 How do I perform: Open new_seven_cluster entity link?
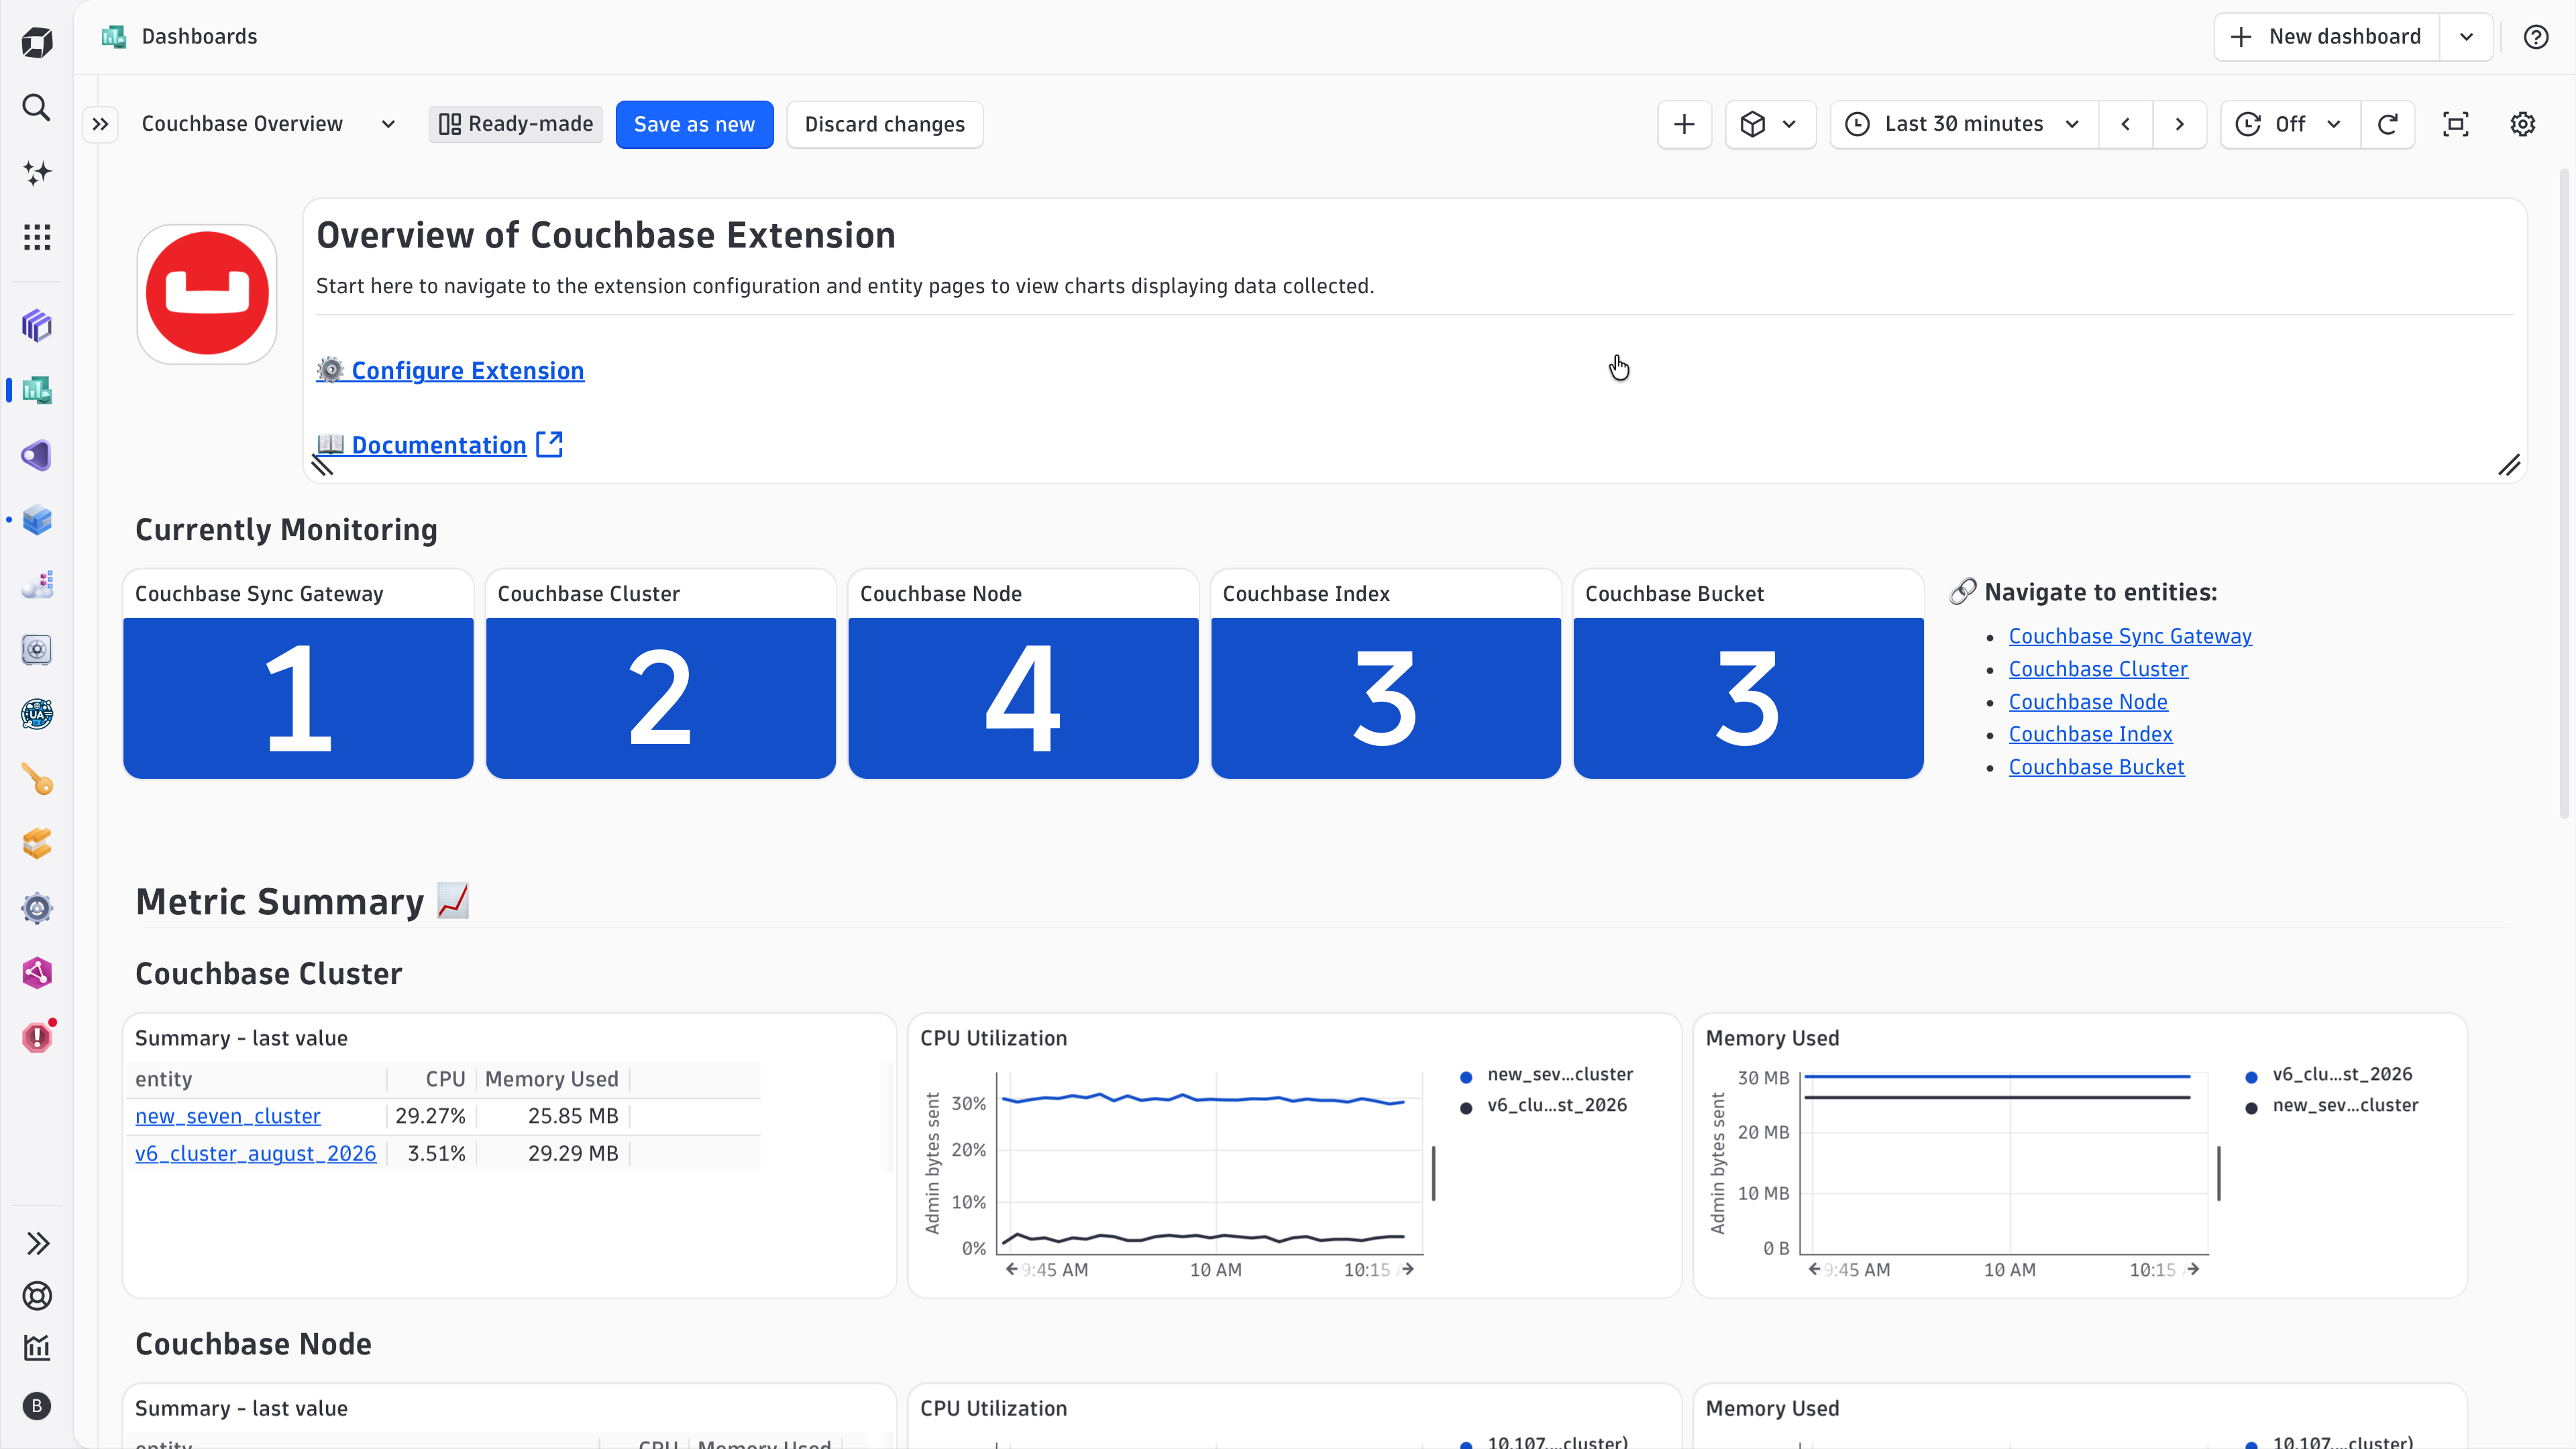pyautogui.click(x=228, y=1116)
